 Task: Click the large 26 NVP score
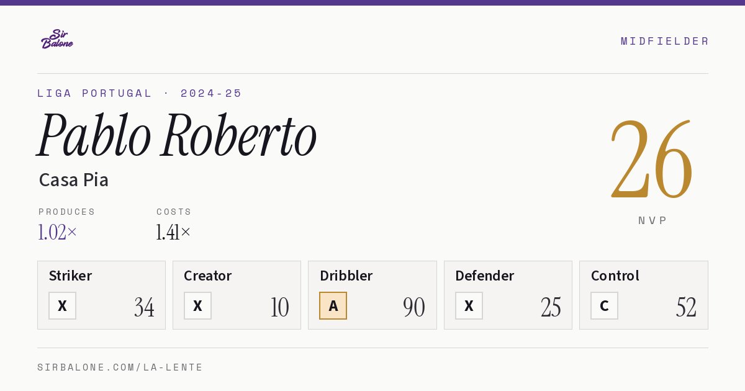click(651, 159)
